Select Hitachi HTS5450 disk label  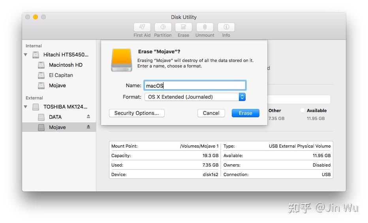pos(66,54)
